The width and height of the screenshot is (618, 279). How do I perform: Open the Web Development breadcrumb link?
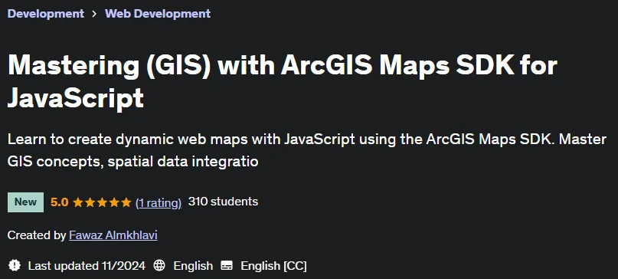(158, 14)
